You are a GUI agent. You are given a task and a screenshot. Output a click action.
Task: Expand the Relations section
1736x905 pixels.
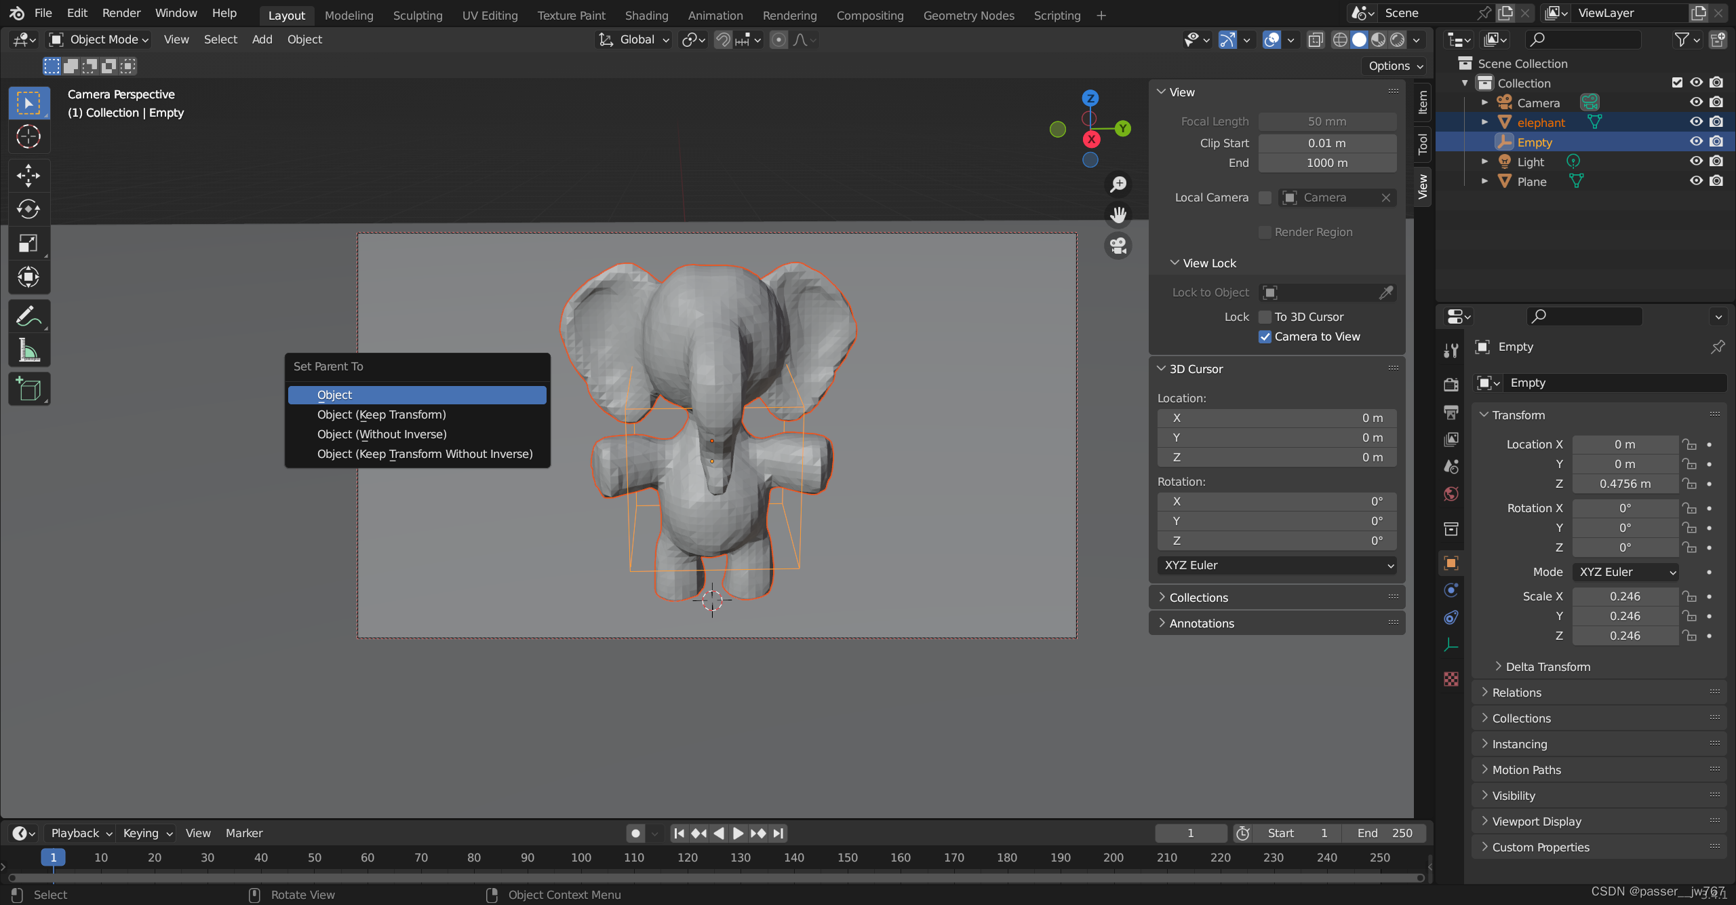(x=1517, y=691)
